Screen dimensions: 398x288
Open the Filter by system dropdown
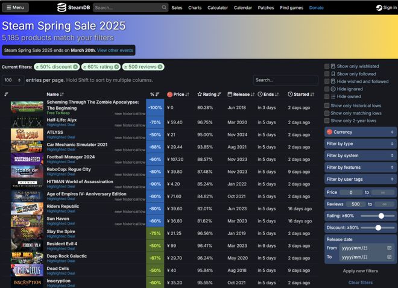tap(361, 155)
